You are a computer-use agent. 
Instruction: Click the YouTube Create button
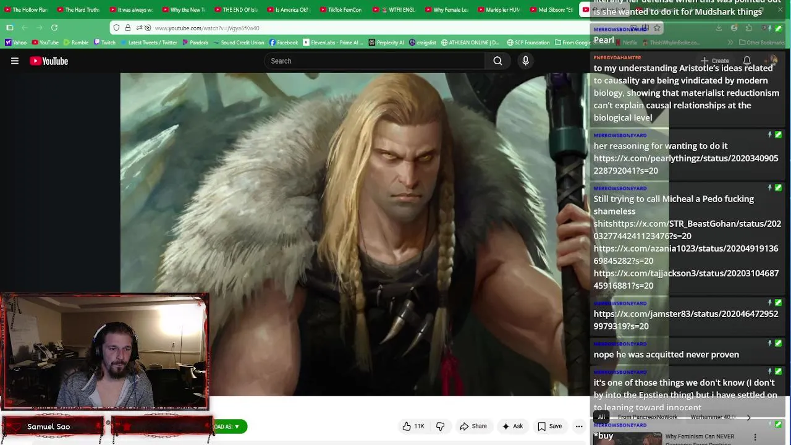(714, 61)
